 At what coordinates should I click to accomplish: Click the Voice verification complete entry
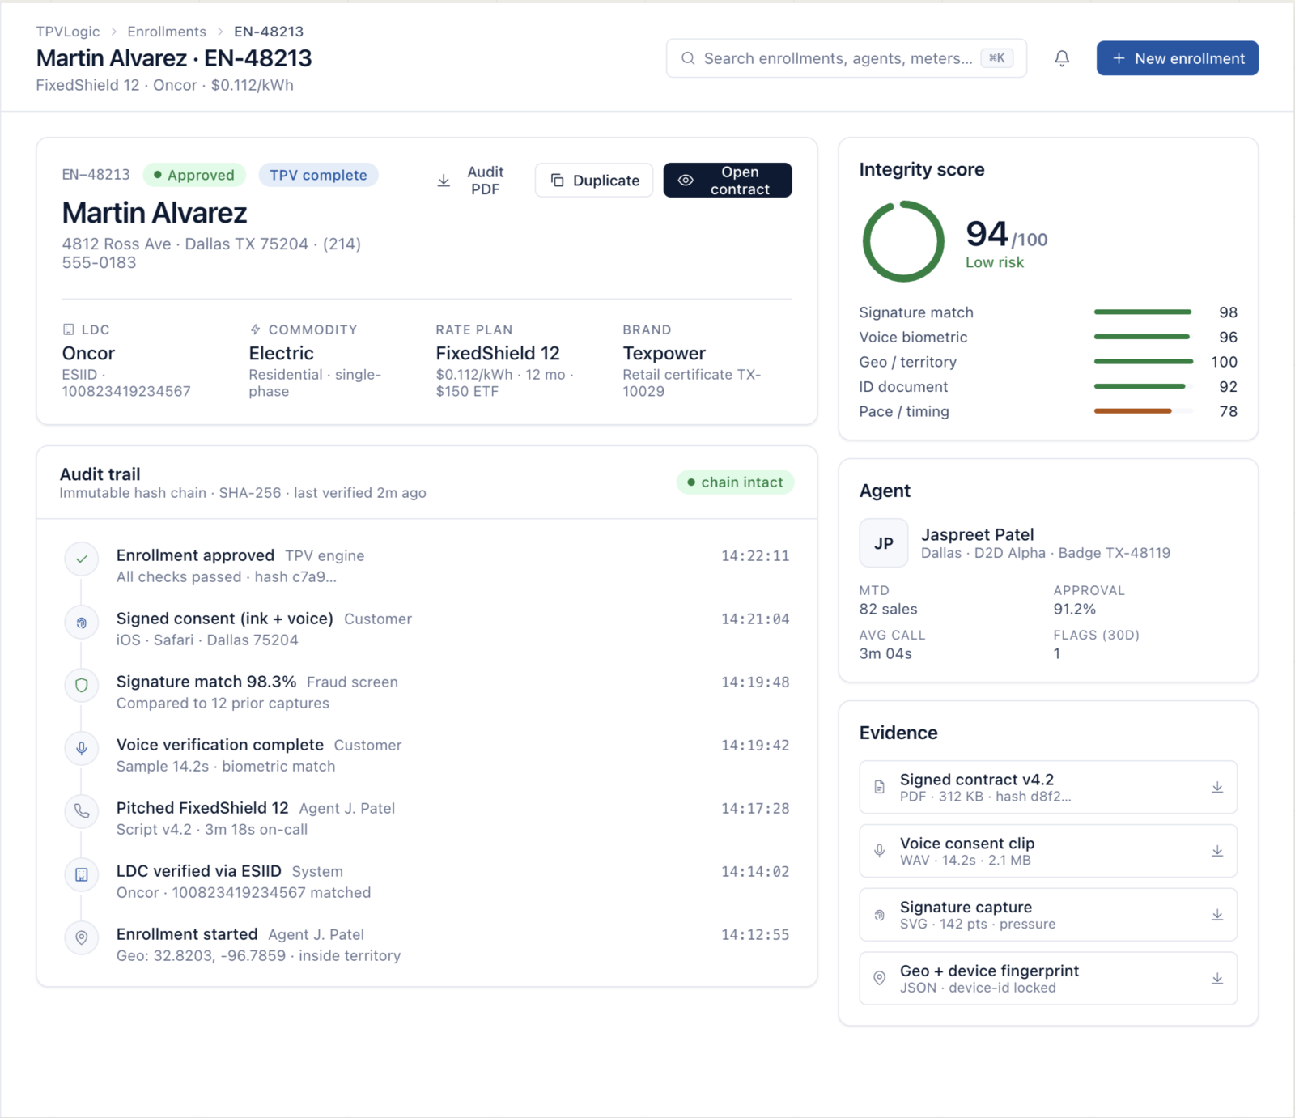click(427, 755)
